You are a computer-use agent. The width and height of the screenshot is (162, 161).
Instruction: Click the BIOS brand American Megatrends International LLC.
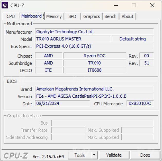pyautogui.click(x=94, y=89)
